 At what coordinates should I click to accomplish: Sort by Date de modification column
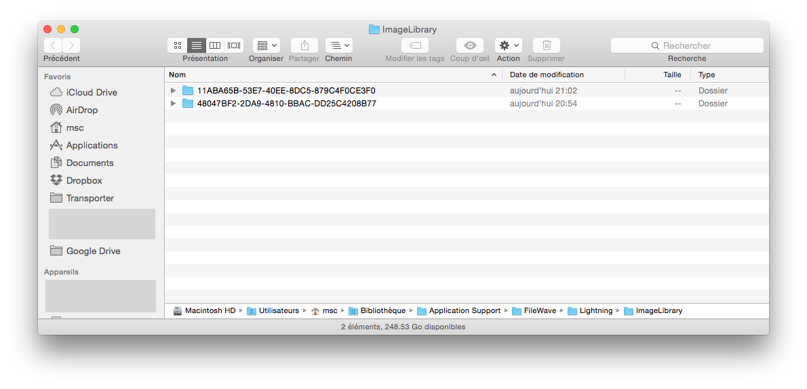click(547, 75)
